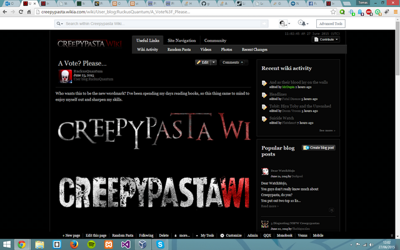
Task: Click See more in recent activity
Action: pos(327,131)
